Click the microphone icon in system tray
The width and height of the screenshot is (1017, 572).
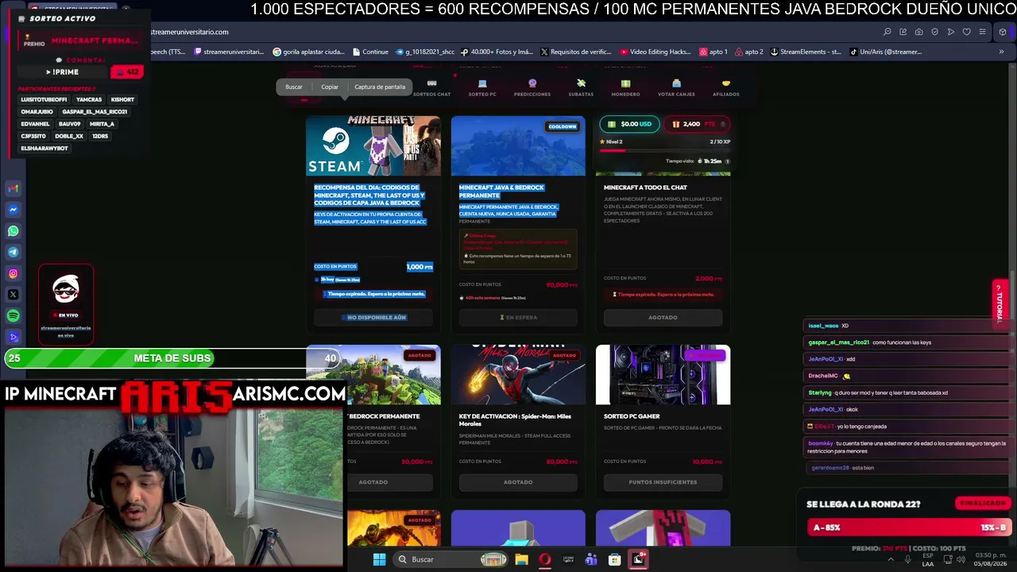pyautogui.click(x=907, y=559)
